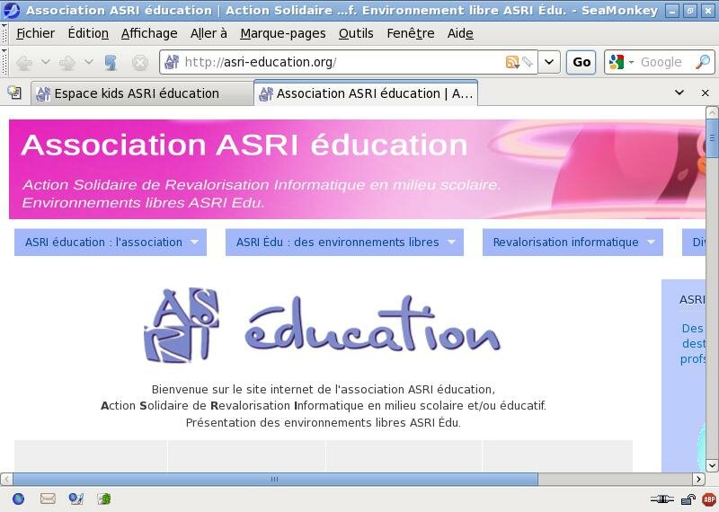The image size is (719, 512).
Task: Open Composer from the status bar icon
Action: pos(76,499)
